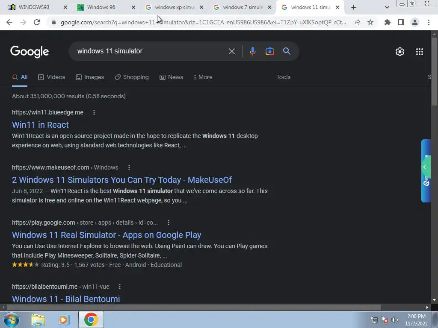
Task: Focus the Google search input field
Action: pyautogui.click(x=151, y=51)
